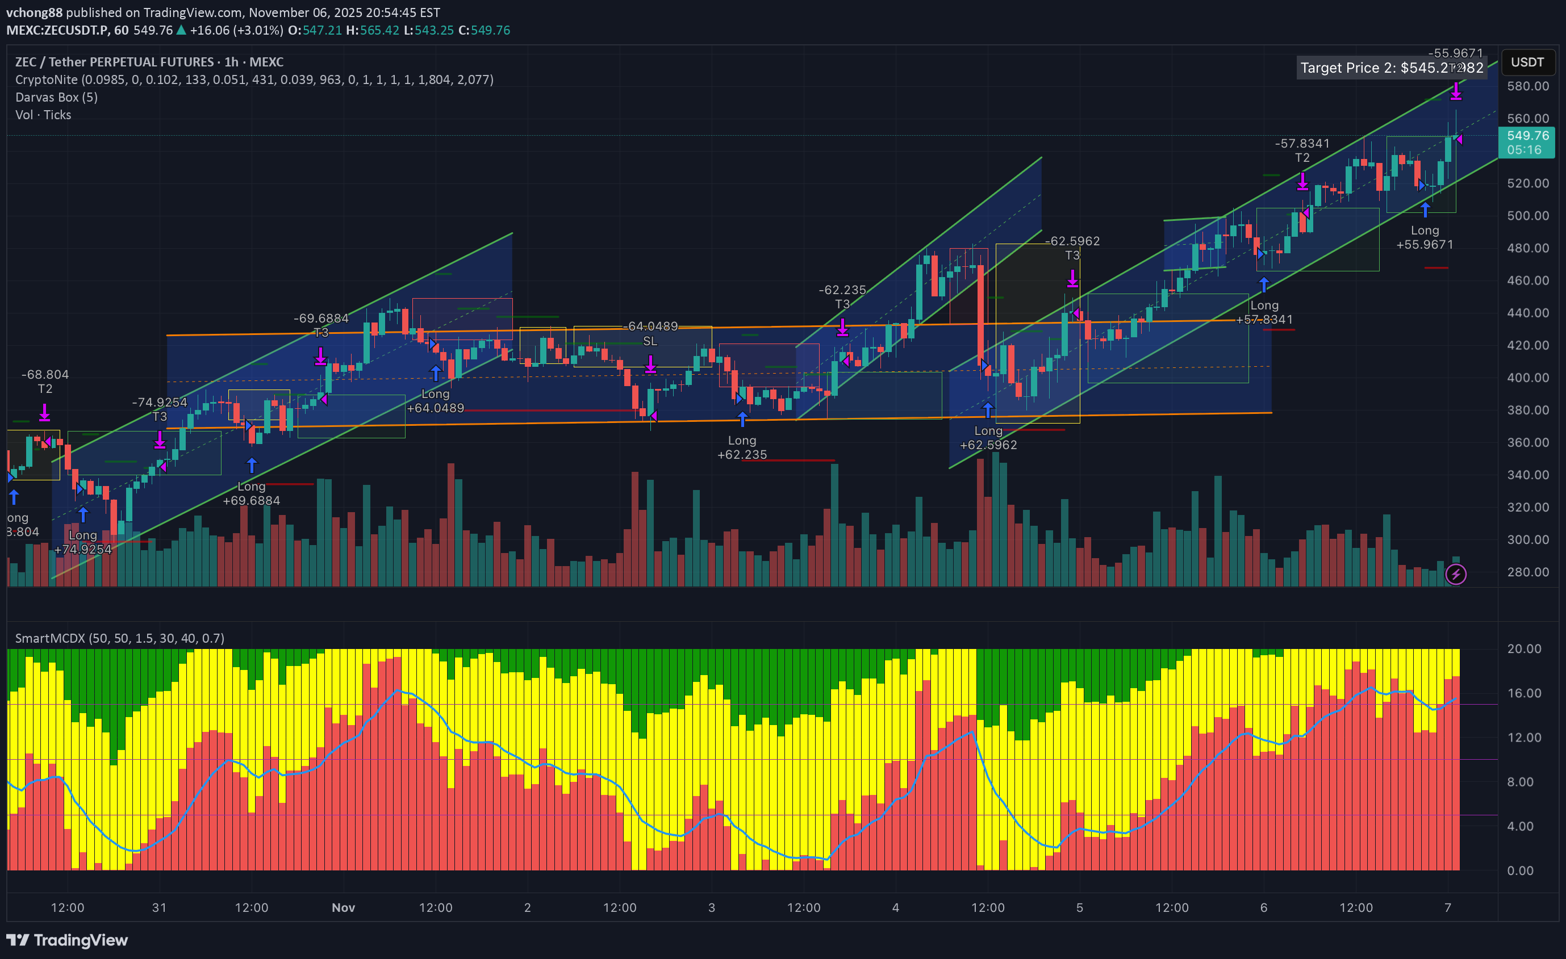
Task: Select the Darvas Box (5) indicator legend
Action: (57, 97)
